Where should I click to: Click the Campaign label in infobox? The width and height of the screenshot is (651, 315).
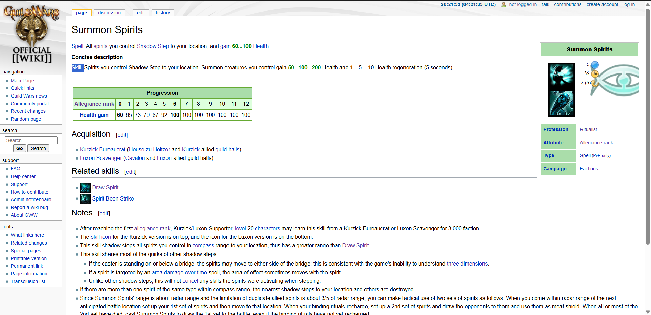(x=555, y=169)
